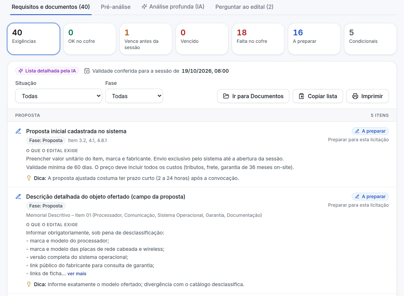Click the clipboard icon in Copiar lista
Viewport: 404px width, 296px height.
(302, 96)
